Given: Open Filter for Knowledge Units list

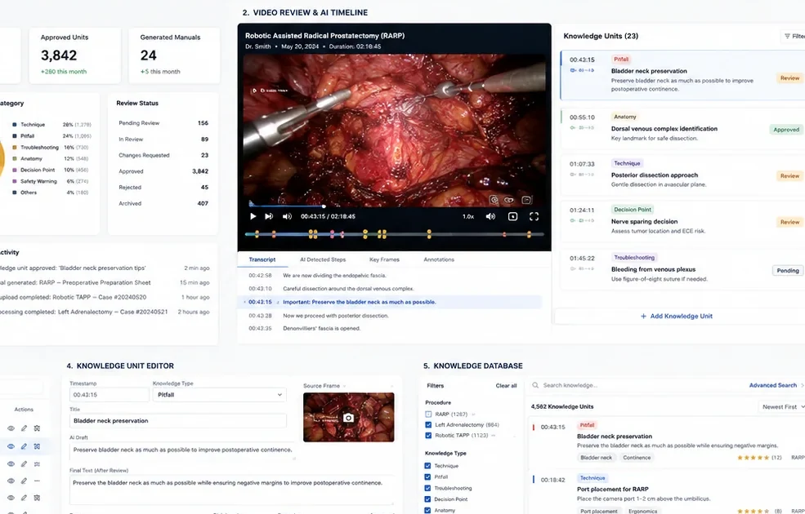Looking at the screenshot, I should 794,36.
